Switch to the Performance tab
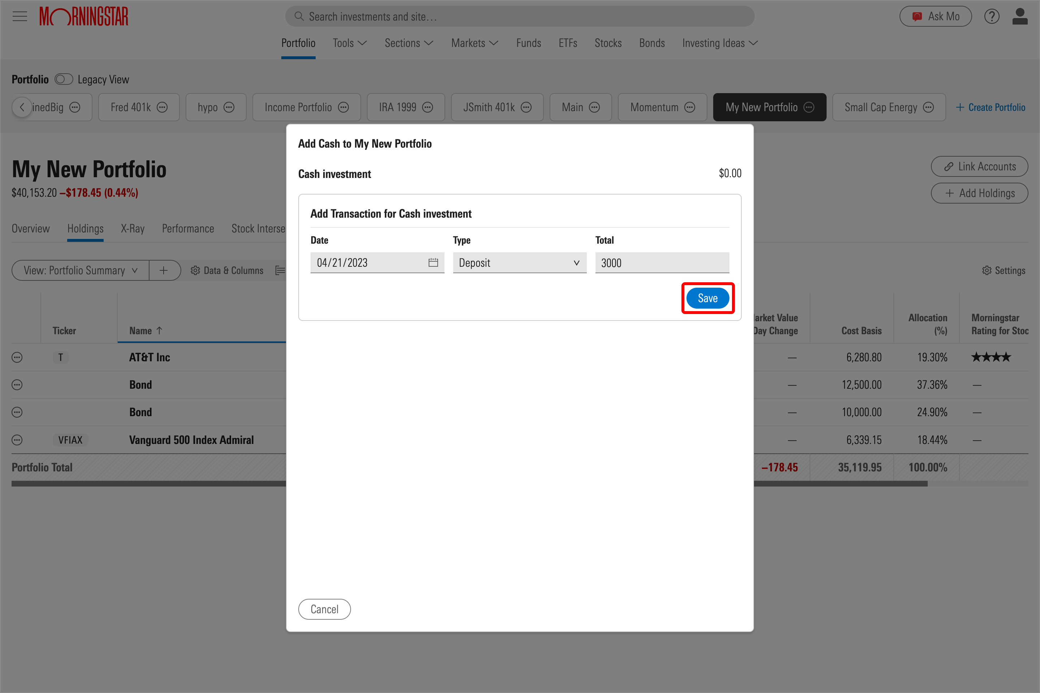Screen dimensions: 1040x693 pyautogui.click(x=188, y=228)
